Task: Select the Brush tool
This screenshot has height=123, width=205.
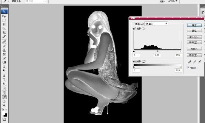Action: 4,46
